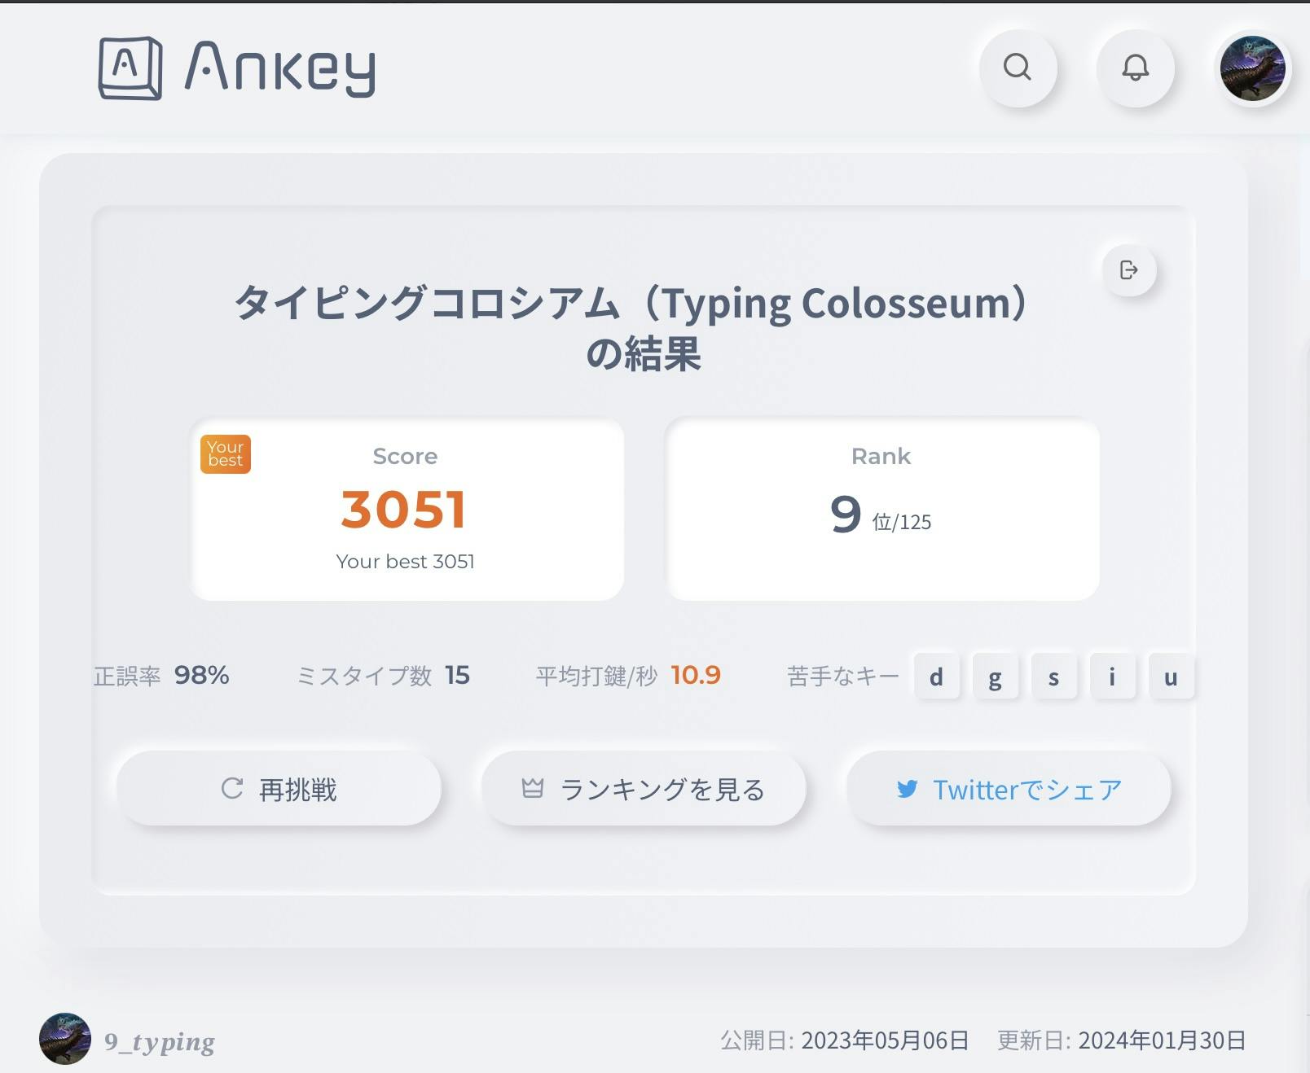Image resolution: width=1310 pixels, height=1073 pixels.
Task: Open notifications bell icon
Action: [1135, 68]
